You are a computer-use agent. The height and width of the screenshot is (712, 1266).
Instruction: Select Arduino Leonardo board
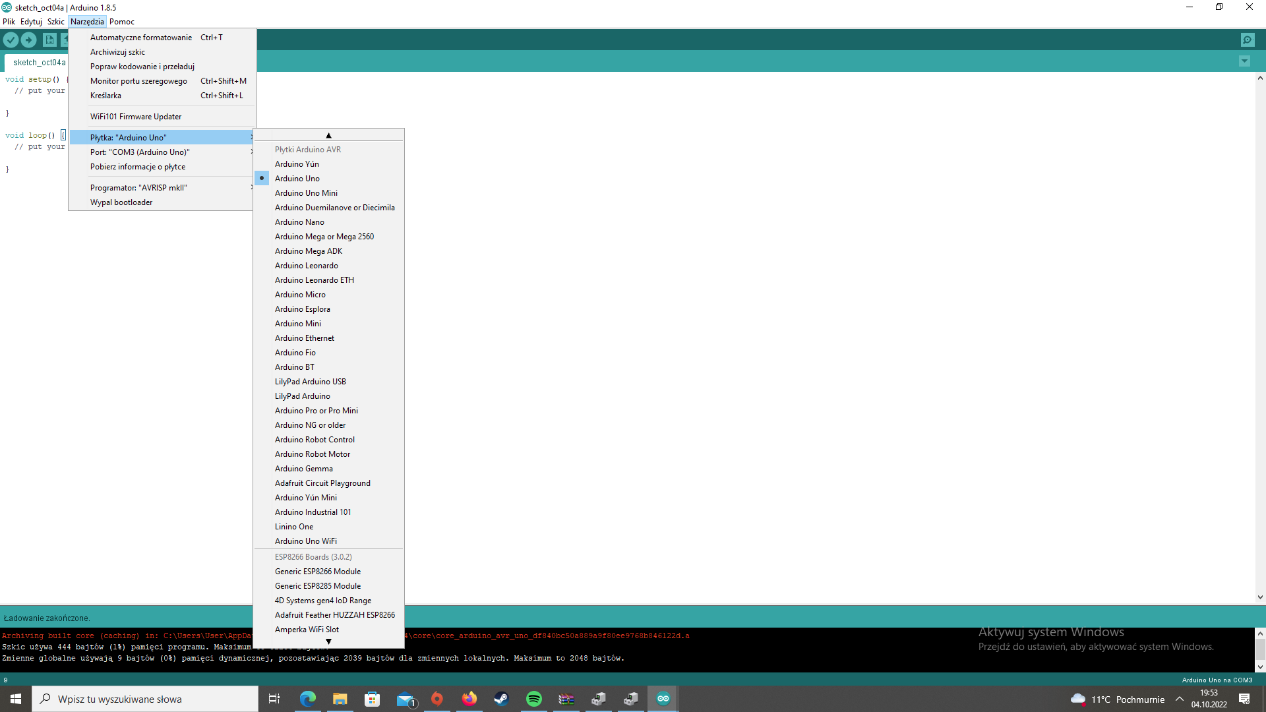(x=328, y=266)
